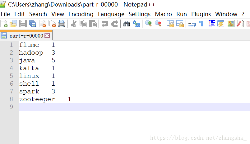250x144 pixels.
Task: Toggle synchronize horizontal scrolling icon
Action: [x=180, y=24]
